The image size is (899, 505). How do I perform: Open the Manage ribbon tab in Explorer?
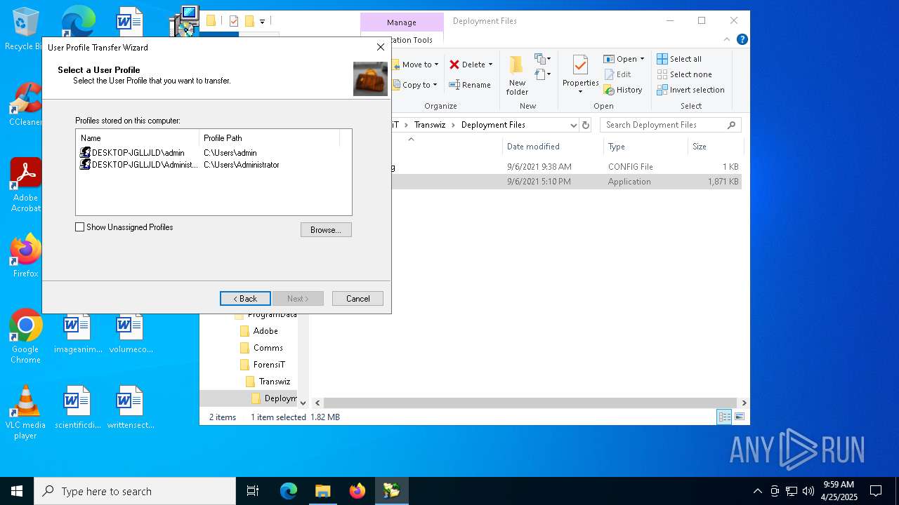pos(402,22)
